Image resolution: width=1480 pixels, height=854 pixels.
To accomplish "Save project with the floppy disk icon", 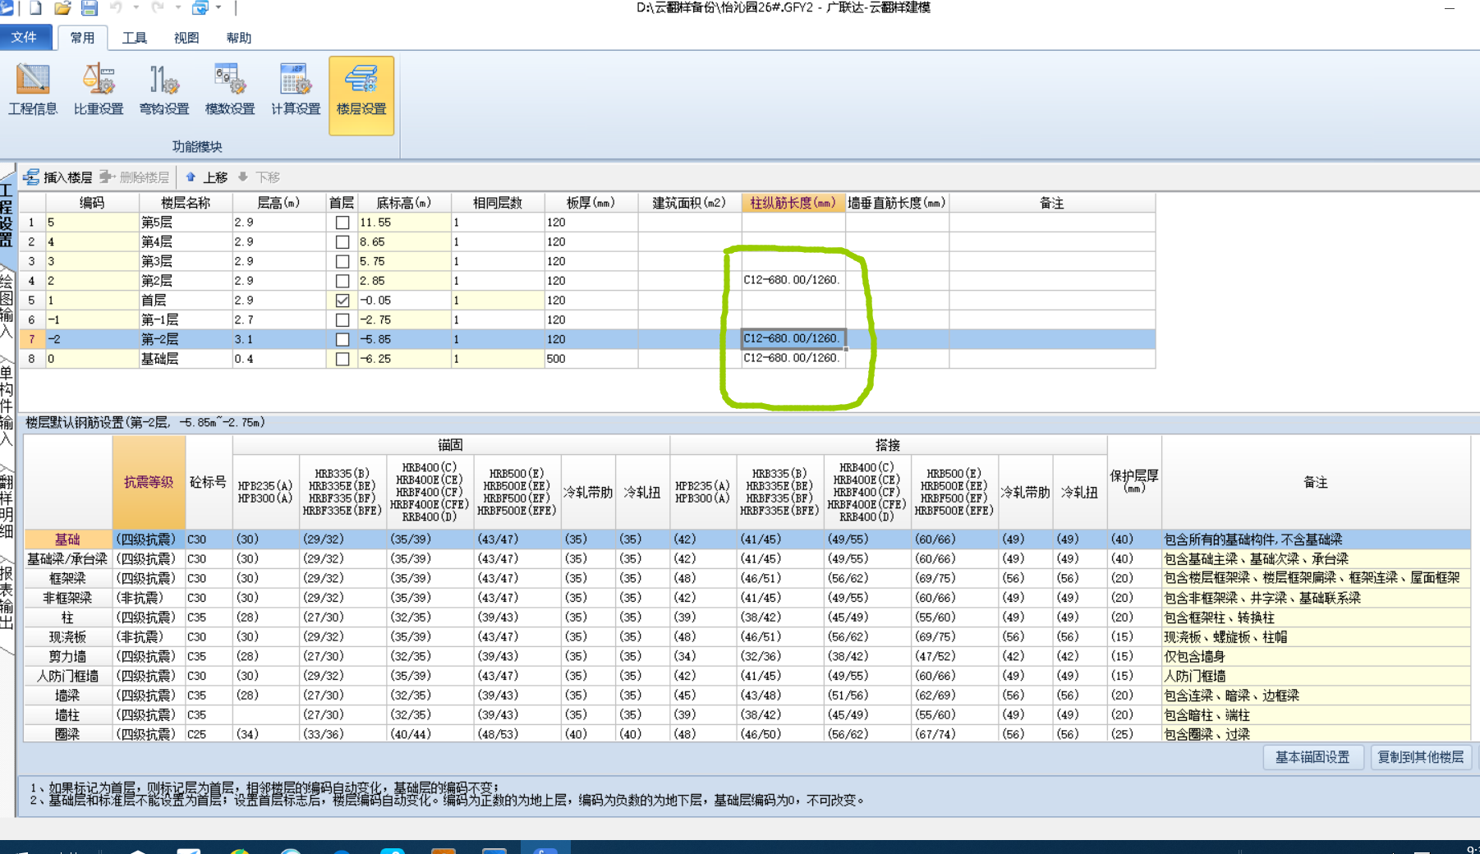I will (x=90, y=8).
